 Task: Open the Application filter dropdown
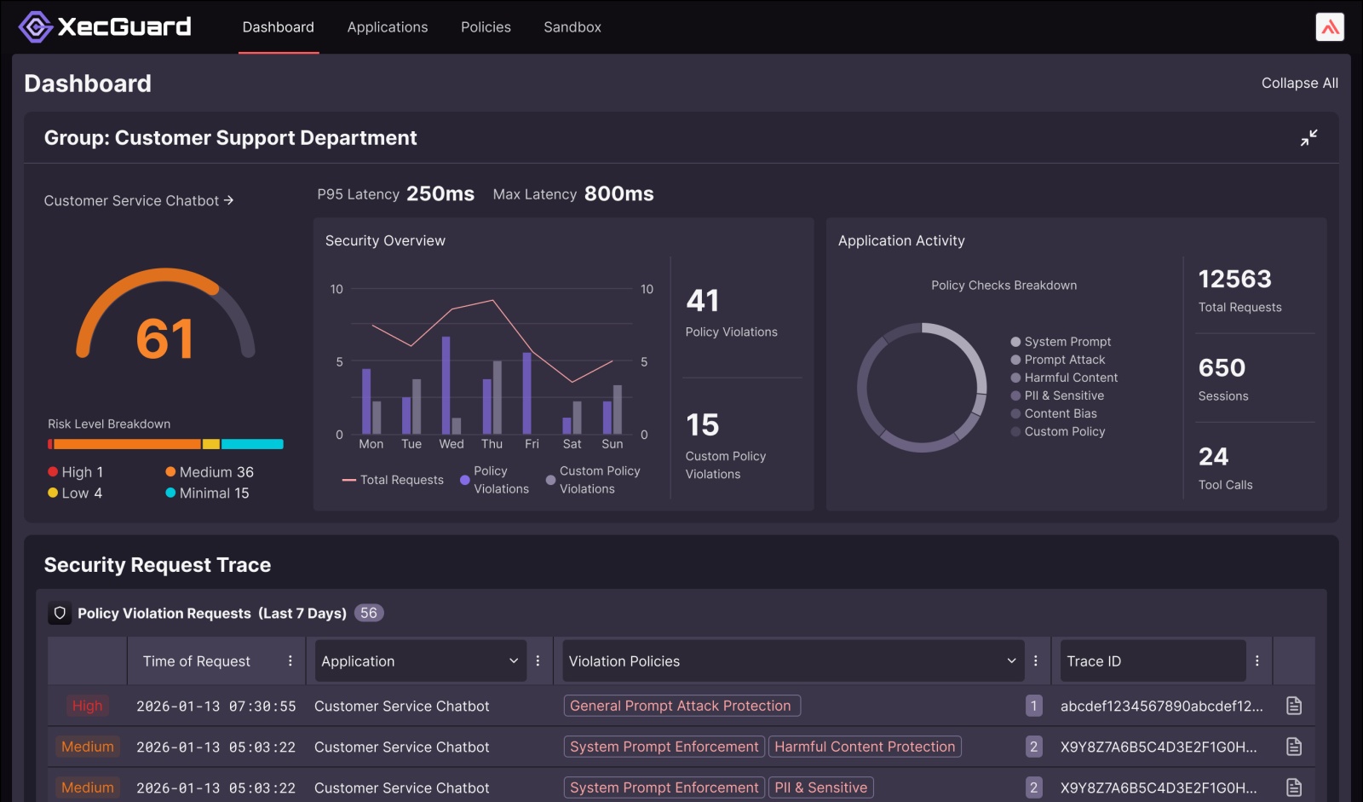pyautogui.click(x=419, y=661)
